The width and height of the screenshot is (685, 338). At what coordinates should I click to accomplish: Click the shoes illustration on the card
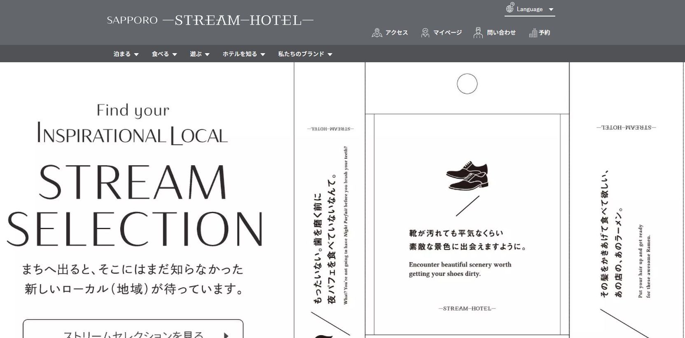tap(467, 176)
